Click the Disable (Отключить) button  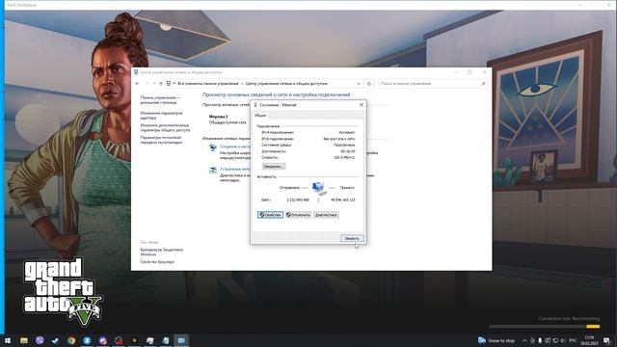298,215
